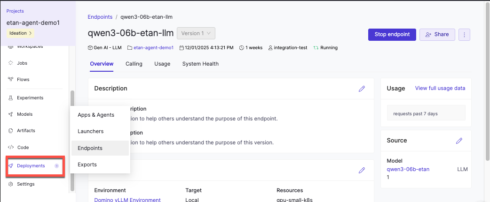The image size is (490, 202).
Task: Click the Deployments rocket icon
Action: pos(10,166)
